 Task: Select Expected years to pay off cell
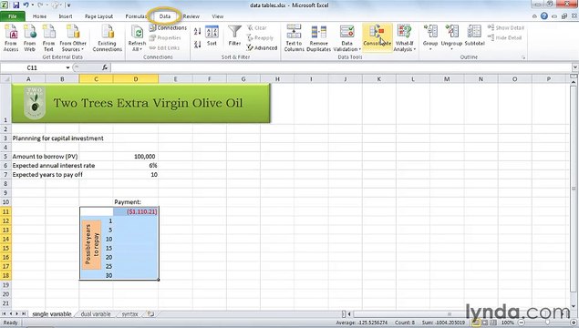click(x=47, y=175)
